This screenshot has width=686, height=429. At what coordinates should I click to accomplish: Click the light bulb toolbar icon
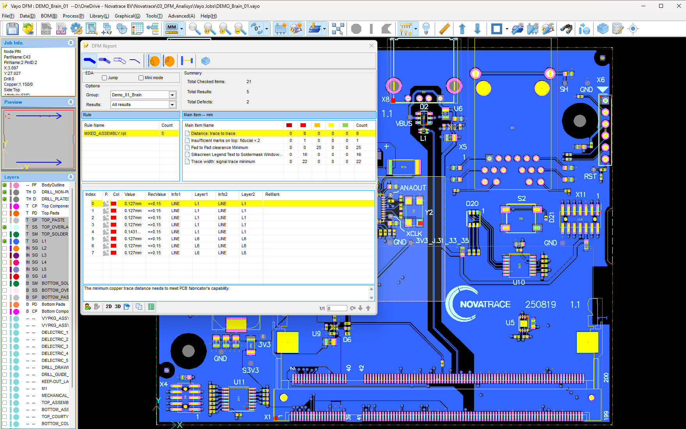426,29
